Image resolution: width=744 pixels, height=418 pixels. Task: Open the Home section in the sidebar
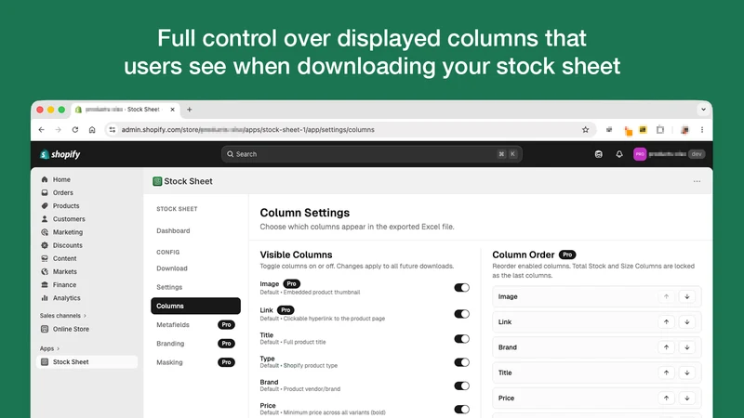point(61,179)
